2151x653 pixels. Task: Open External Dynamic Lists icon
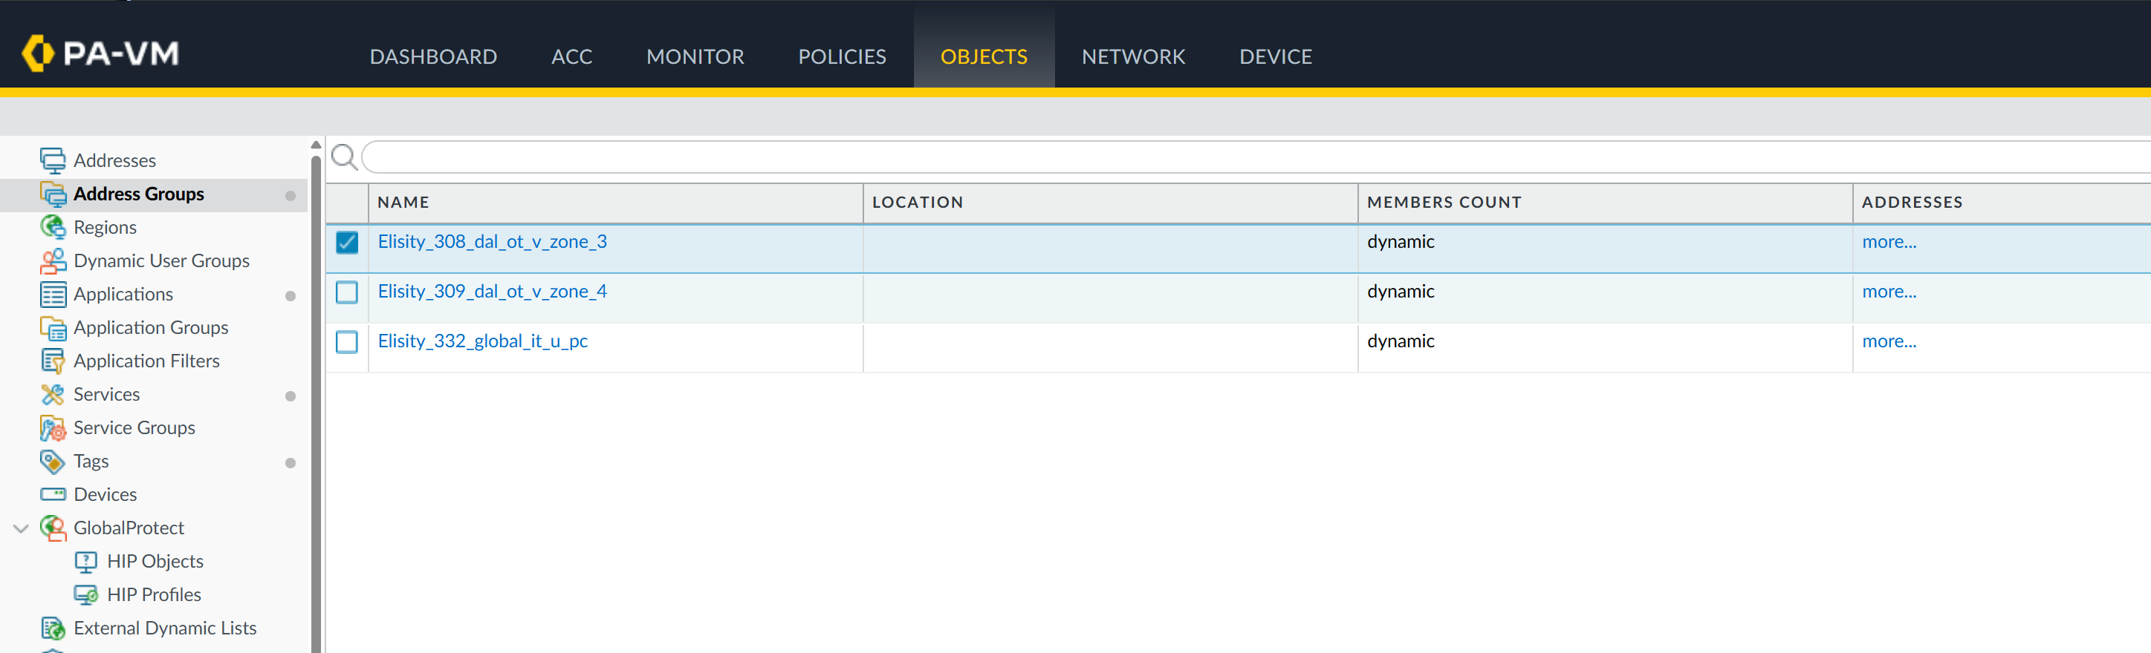tap(53, 628)
